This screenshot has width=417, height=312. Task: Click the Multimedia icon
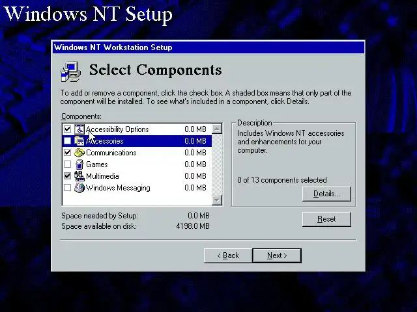(x=79, y=176)
